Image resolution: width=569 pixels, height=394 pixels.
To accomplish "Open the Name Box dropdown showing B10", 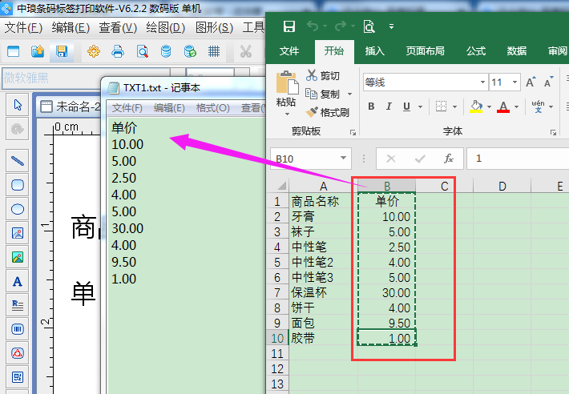I will [x=344, y=159].
